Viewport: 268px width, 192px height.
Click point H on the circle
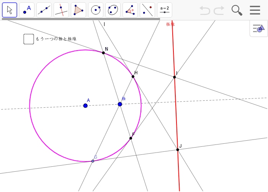tap(133, 77)
